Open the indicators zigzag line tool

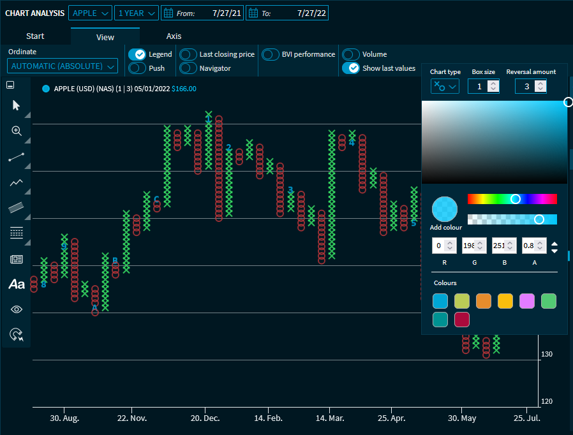click(x=17, y=182)
